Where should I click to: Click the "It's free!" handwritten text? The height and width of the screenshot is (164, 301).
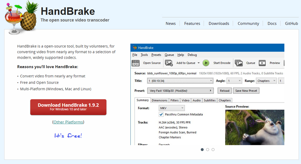pos(68,136)
